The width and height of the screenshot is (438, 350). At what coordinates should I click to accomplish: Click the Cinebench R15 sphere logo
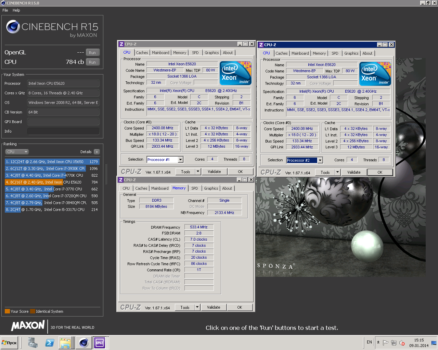[x=13, y=27]
